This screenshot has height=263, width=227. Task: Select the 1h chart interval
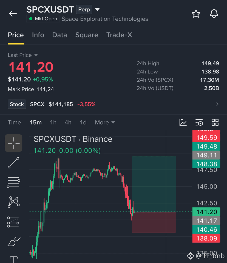point(53,122)
